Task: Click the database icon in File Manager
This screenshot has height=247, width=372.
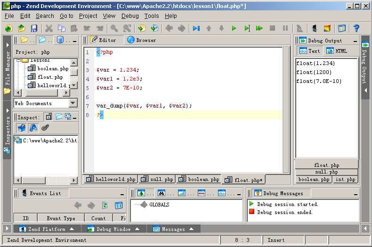Action: tap(60, 40)
